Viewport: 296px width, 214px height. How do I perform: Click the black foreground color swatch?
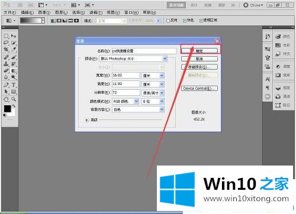(x=8, y=109)
